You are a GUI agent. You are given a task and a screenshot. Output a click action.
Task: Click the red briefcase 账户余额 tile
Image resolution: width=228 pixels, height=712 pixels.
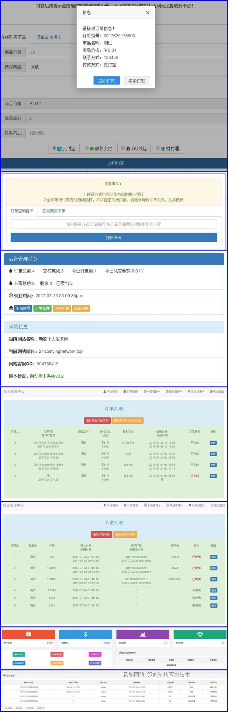pos(28,634)
